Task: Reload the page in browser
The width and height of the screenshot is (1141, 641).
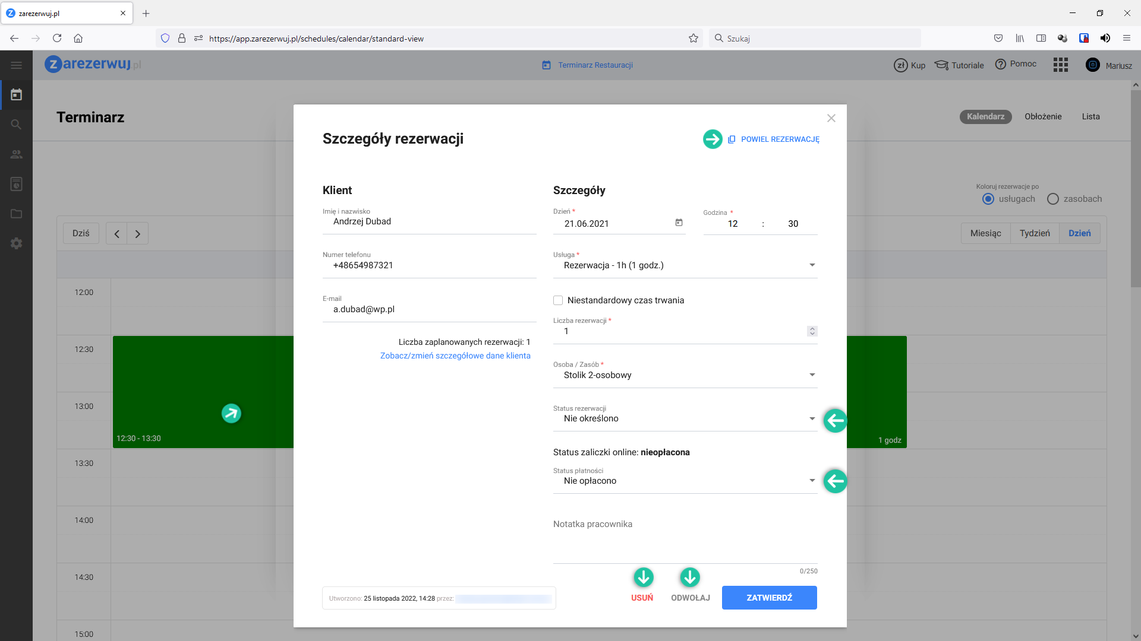Action: (57, 39)
